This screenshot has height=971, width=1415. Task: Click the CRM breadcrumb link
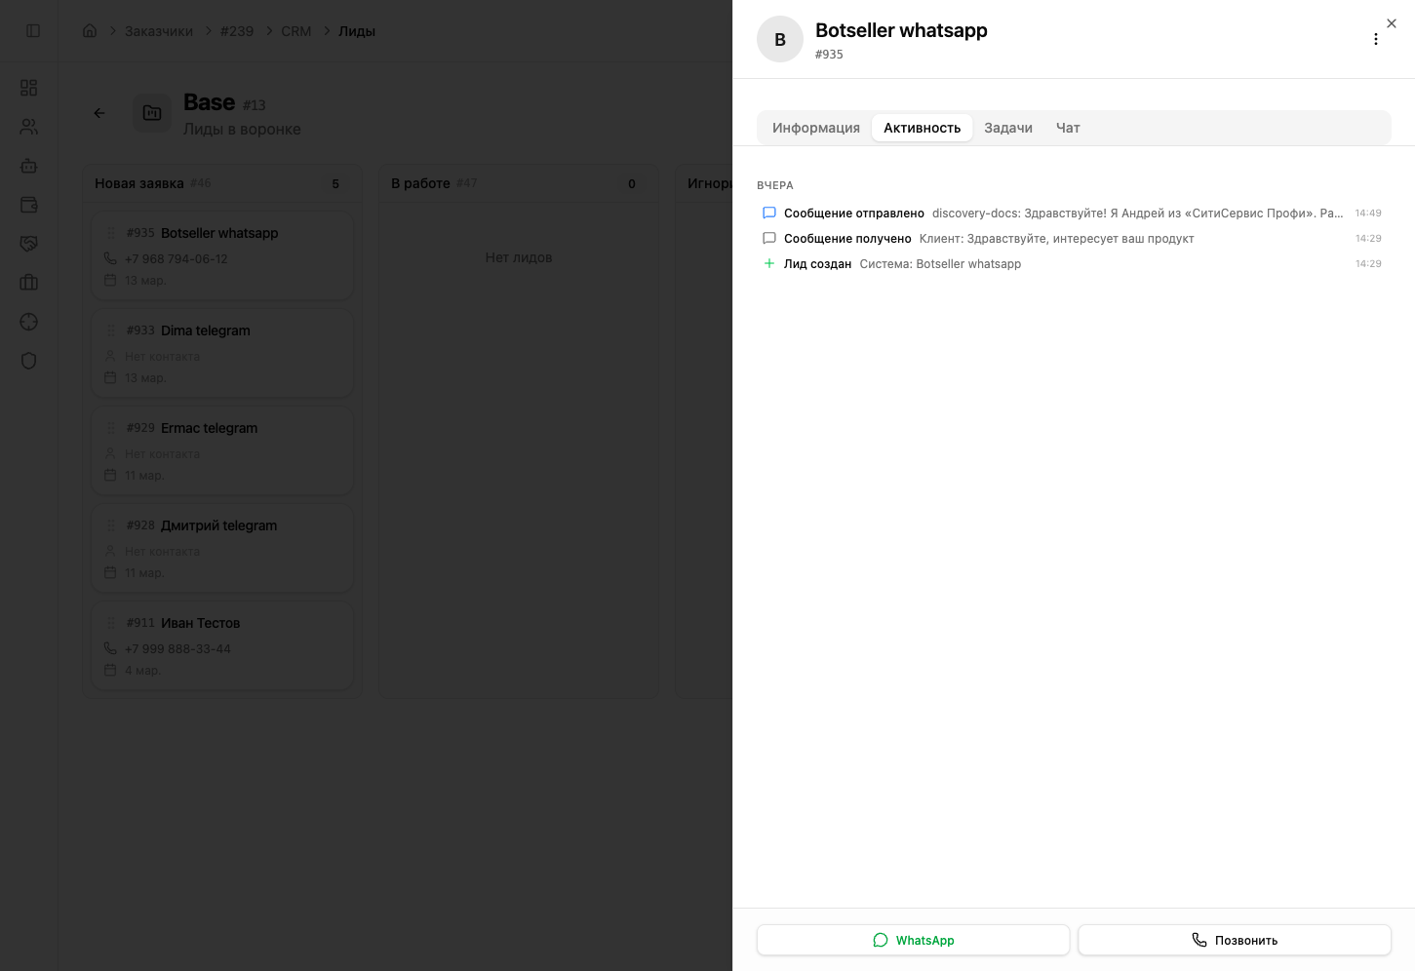(x=296, y=31)
